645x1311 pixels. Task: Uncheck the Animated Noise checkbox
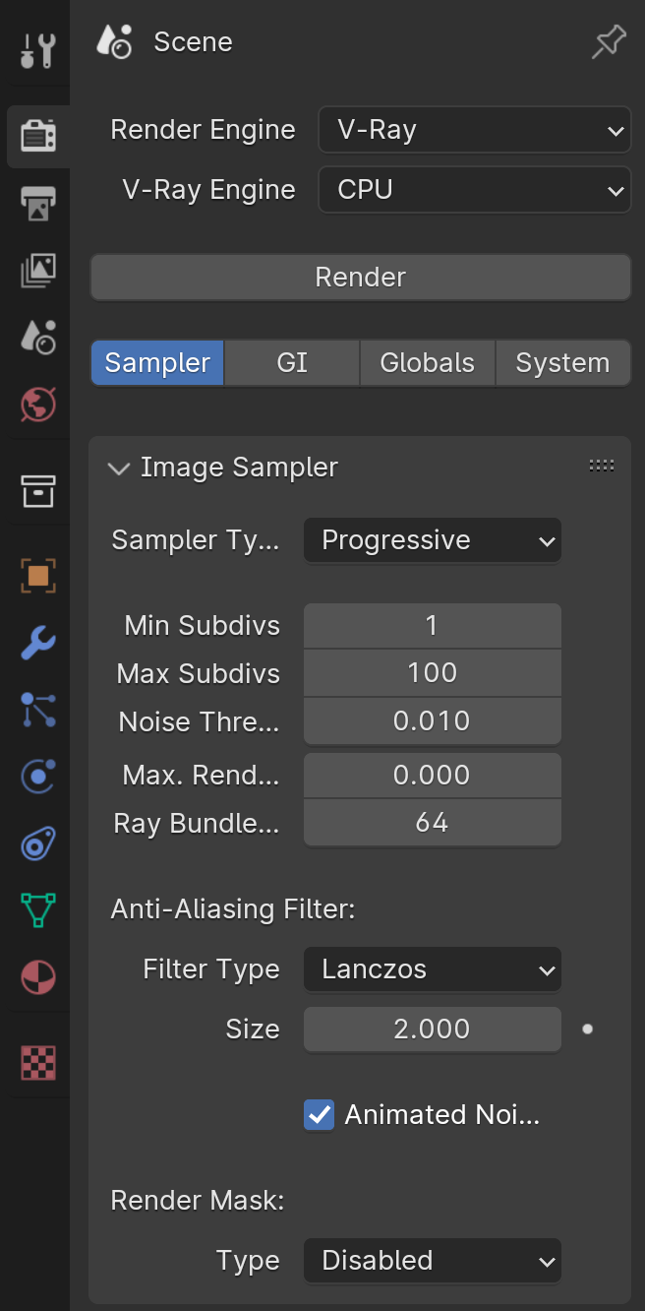click(319, 1114)
